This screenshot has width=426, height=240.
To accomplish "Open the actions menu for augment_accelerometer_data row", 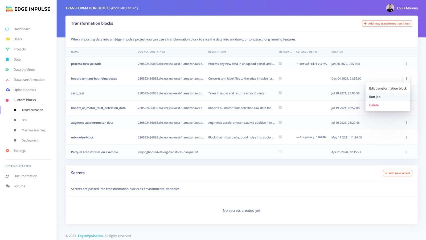I will [407, 123].
